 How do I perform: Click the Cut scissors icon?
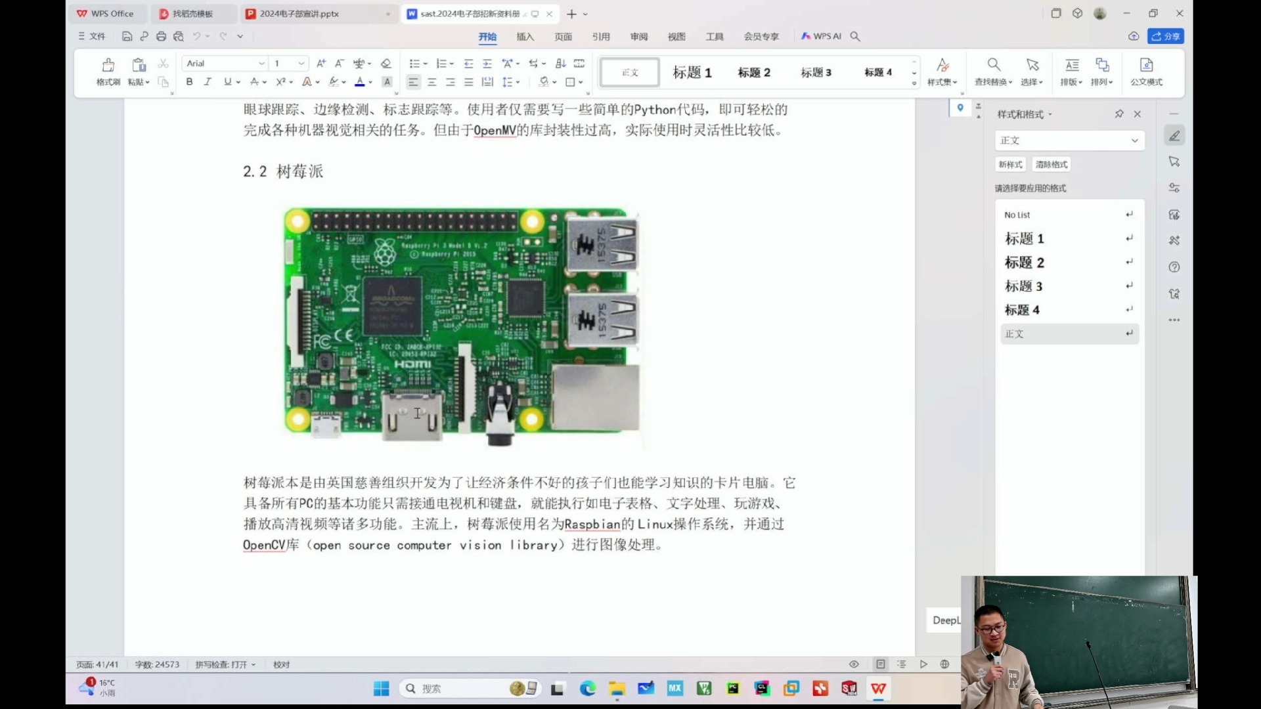pyautogui.click(x=164, y=64)
